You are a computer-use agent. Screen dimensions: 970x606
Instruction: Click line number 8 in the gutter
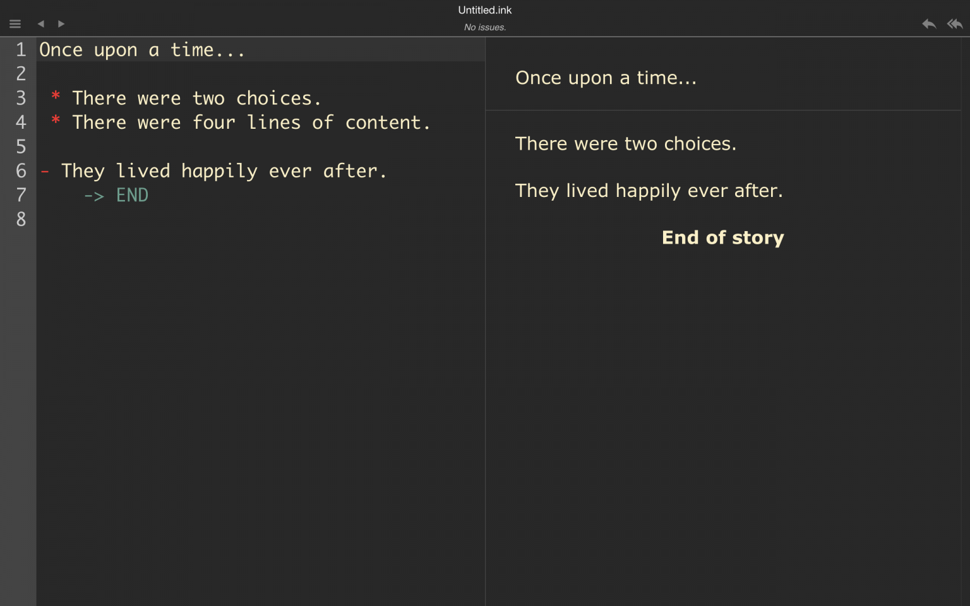(21, 219)
